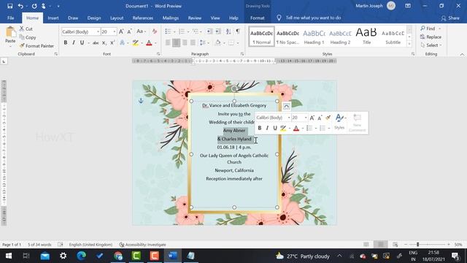The height and width of the screenshot is (263, 467).
Task: Toggle Superscript formatting
Action: coord(112,43)
